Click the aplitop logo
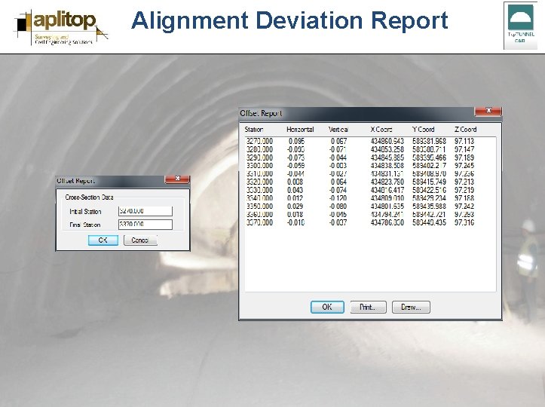The height and width of the screenshot is (407, 545). tap(61, 27)
